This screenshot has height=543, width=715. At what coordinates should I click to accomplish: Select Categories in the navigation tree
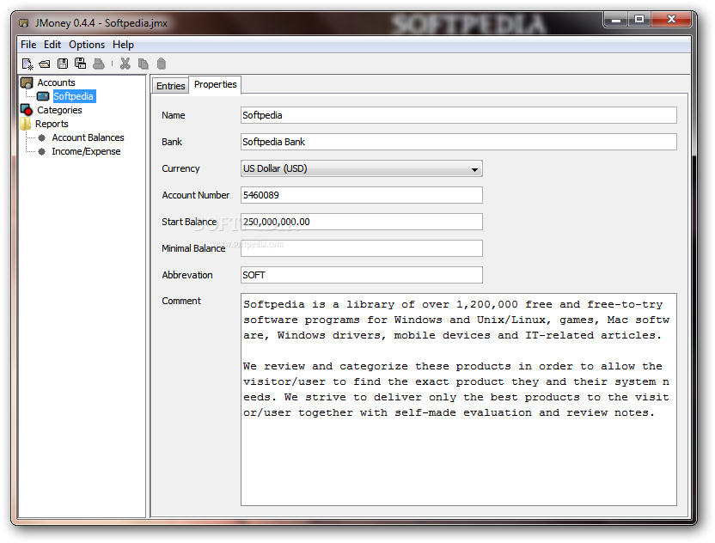(59, 110)
